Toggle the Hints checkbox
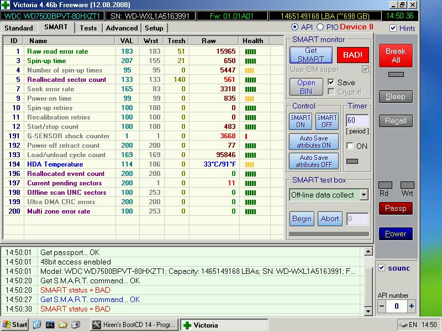This screenshot has height=332, width=442. tap(393, 28)
